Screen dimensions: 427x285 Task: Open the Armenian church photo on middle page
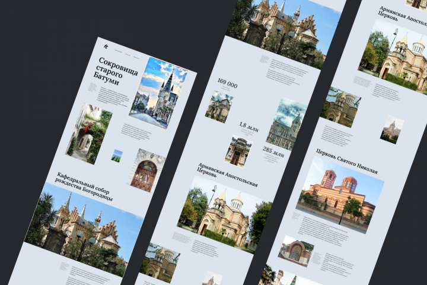[225, 214]
